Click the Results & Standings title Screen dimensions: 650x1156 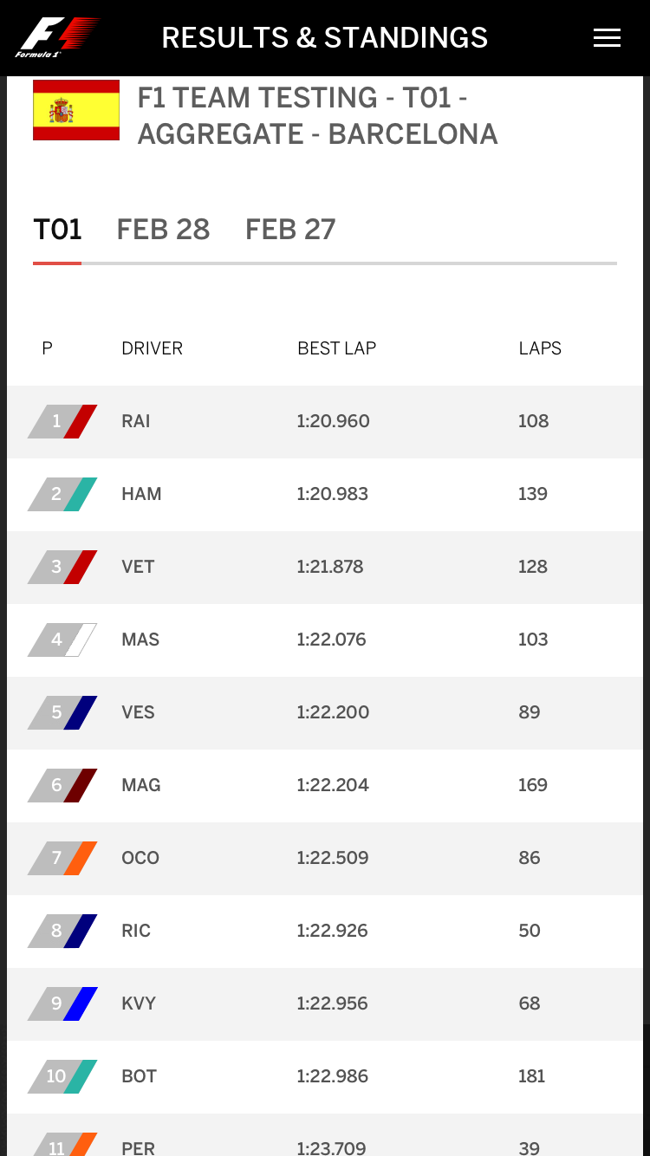click(x=325, y=38)
